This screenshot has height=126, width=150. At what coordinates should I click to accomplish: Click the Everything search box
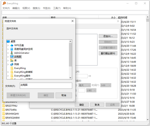point(75,12)
